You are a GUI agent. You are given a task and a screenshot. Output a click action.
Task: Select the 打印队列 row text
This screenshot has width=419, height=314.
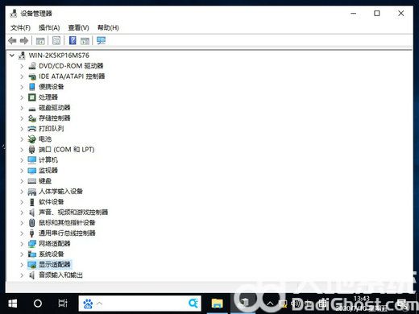51,129
